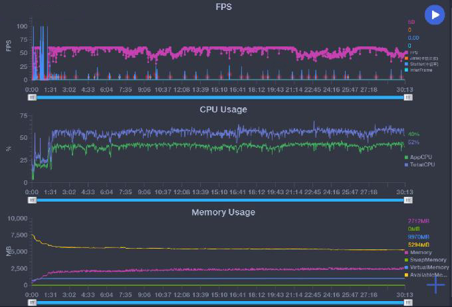
Task: Click the FPS chart right range handle
Action: pos(408,97)
